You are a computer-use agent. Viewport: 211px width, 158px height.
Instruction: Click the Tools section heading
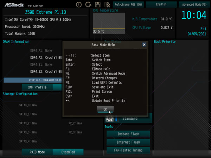click(109, 126)
